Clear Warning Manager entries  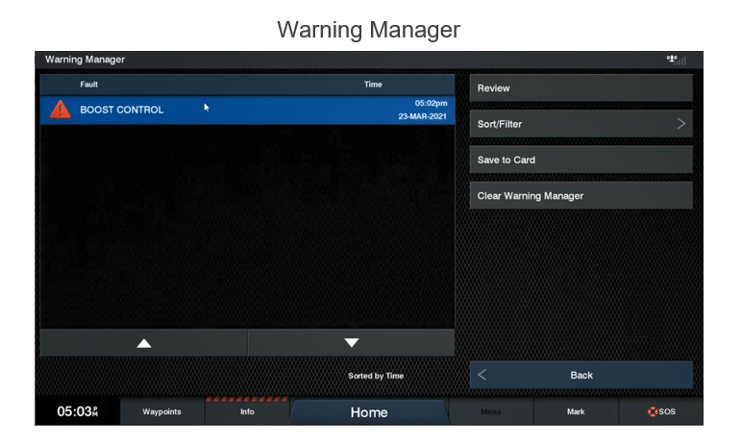pyautogui.click(x=581, y=196)
